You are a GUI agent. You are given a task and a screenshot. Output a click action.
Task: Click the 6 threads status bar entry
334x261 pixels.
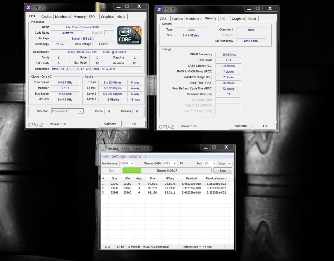click(x=134, y=247)
